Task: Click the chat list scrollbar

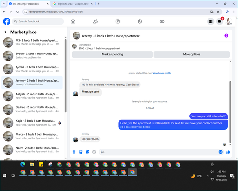Action: (65, 75)
